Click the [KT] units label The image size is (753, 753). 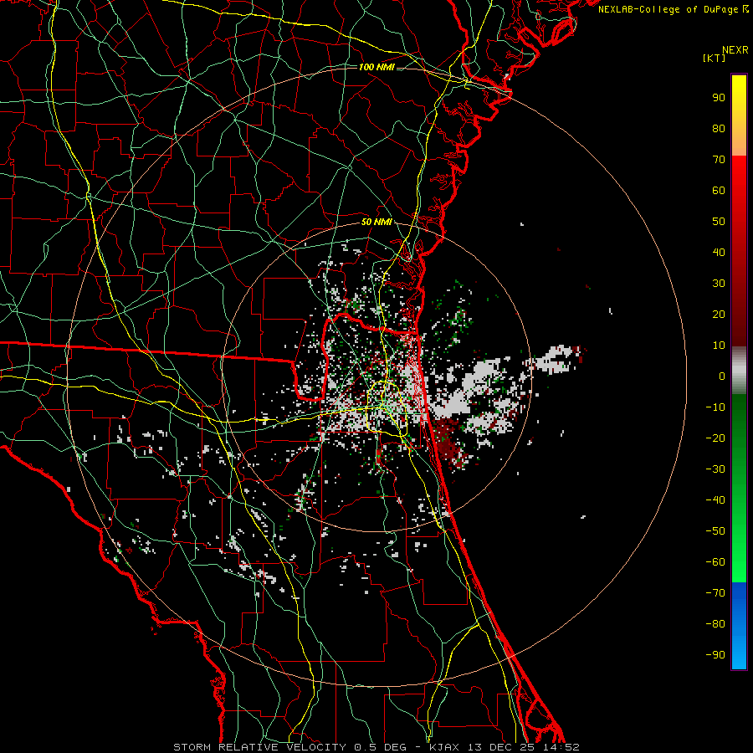pos(715,58)
